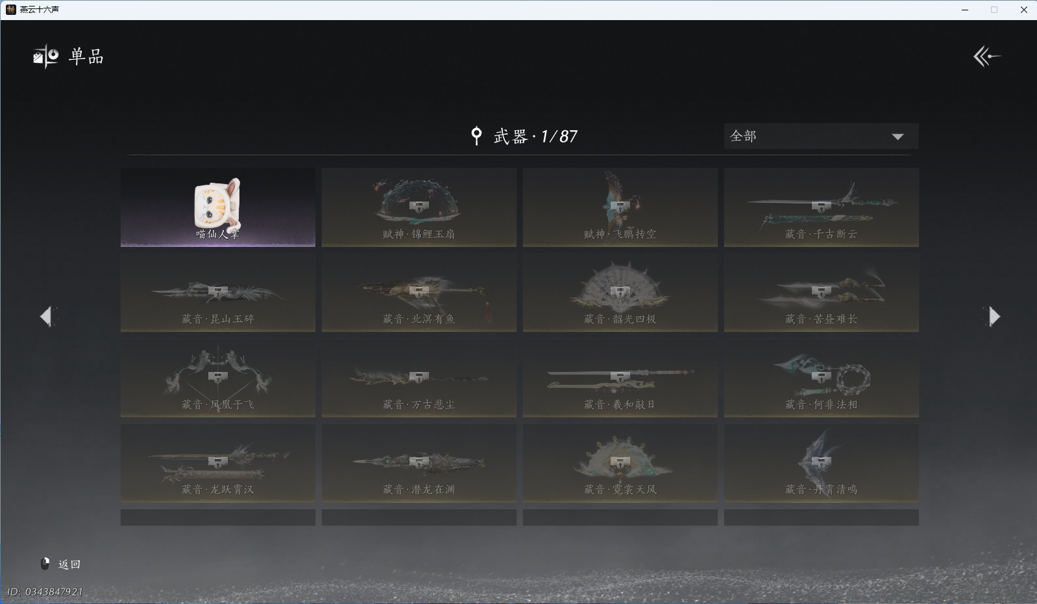This screenshot has width=1037, height=604.
Task: Choose 藏音·昆山玉碎 weapon skin
Action: coord(218,292)
